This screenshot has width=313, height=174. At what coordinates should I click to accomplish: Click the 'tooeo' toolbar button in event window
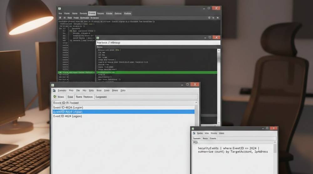point(61,97)
